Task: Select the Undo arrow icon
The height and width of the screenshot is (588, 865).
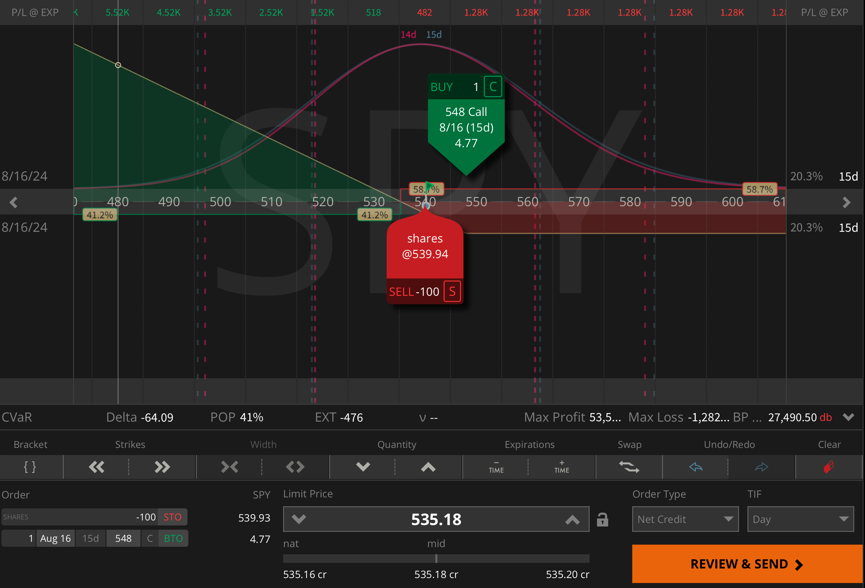Action: 696,467
